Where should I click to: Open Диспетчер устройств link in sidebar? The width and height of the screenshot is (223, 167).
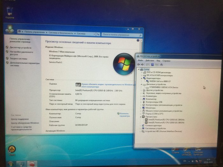click(20, 48)
